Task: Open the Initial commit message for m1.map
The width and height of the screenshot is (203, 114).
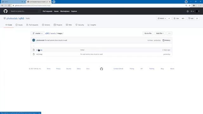Action: [82, 50]
